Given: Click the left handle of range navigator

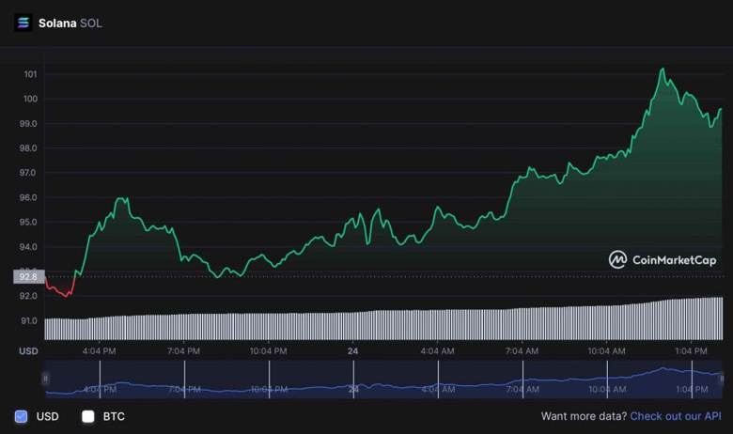Looking at the screenshot, I should (x=45, y=379).
